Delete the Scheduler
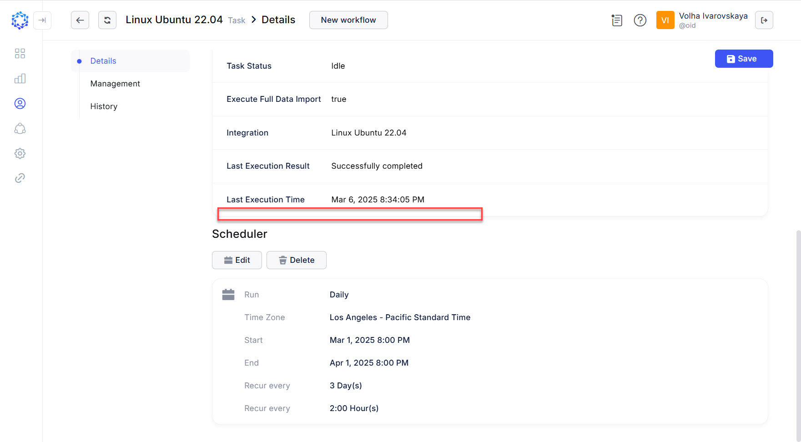This screenshot has width=801, height=442. pyautogui.click(x=296, y=260)
